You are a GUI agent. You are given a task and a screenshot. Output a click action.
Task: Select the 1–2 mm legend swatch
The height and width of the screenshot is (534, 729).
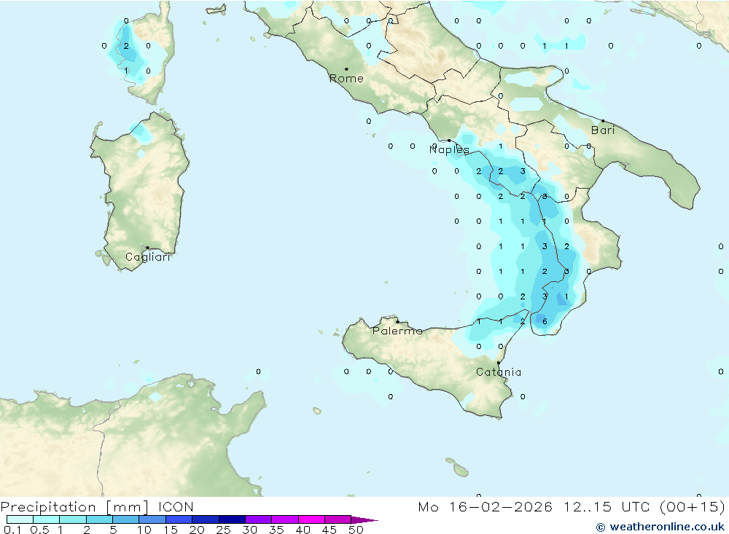(x=73, y=519)
